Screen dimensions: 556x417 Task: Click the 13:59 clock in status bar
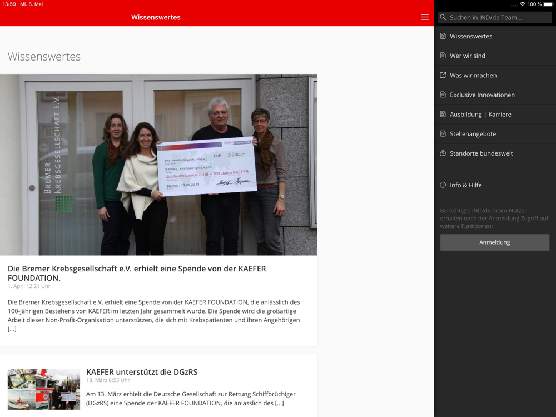pyautogui.click(x=9, y=4)
